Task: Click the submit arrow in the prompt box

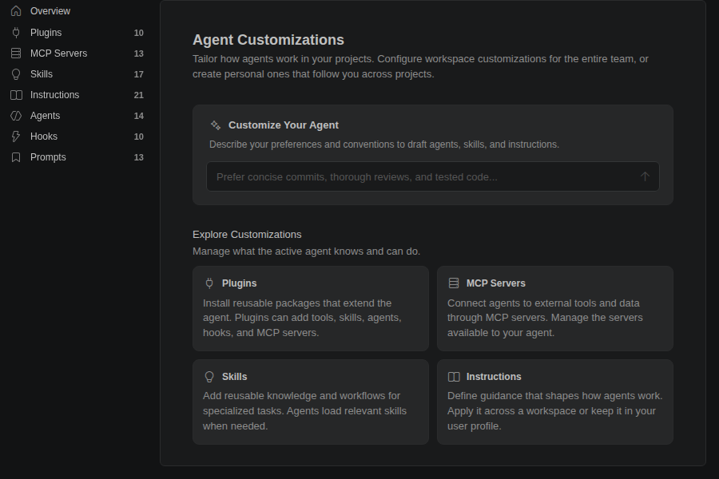Action: click(645, 176)
